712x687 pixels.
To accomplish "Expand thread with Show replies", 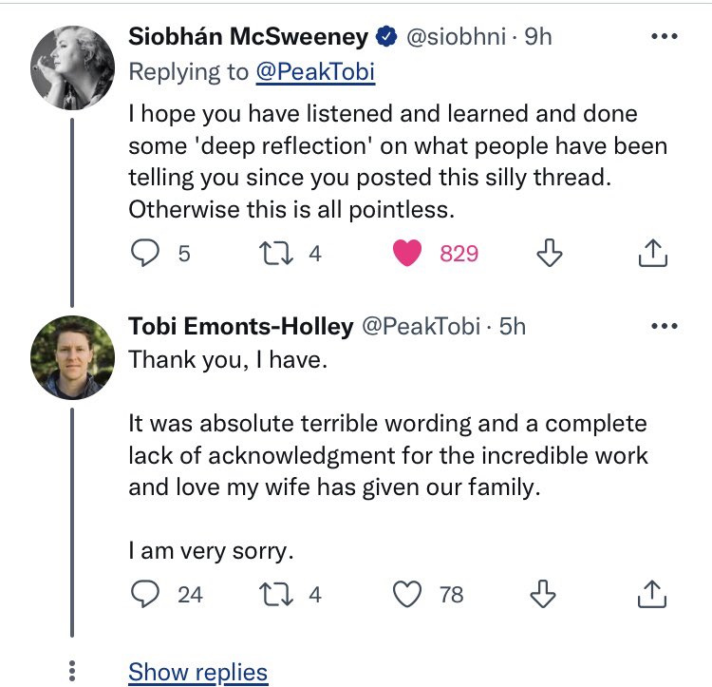I will 198,672.
